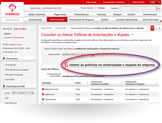Click the search OK button

point(159,8)
